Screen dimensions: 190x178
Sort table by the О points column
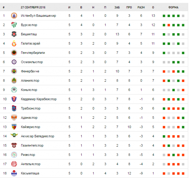[x=153, y=7]
